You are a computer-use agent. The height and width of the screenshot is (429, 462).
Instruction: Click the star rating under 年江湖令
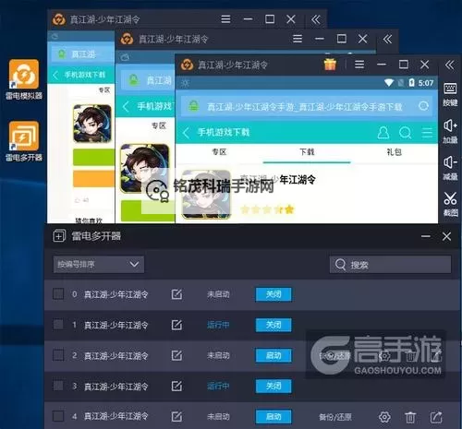267,209
